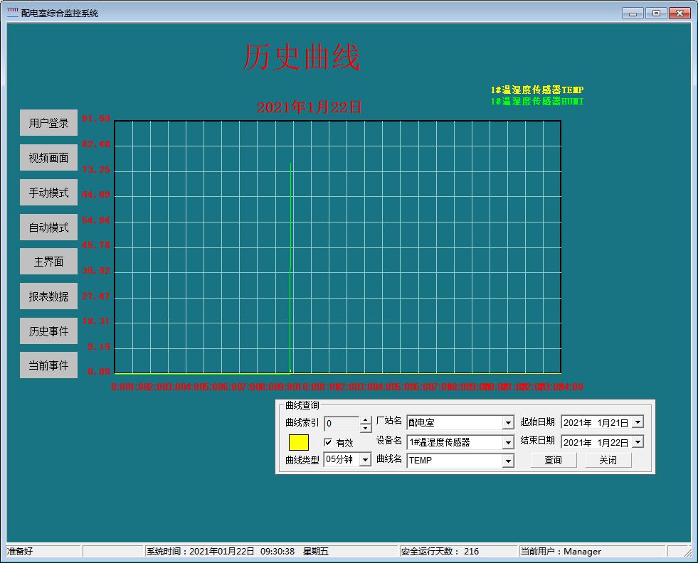
Task: Toggle the 有效 checkbox
Action: [328, 442]
